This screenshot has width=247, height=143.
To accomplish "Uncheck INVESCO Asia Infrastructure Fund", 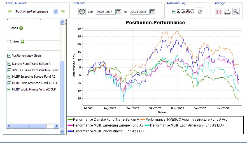I will (x=9, y=70).
